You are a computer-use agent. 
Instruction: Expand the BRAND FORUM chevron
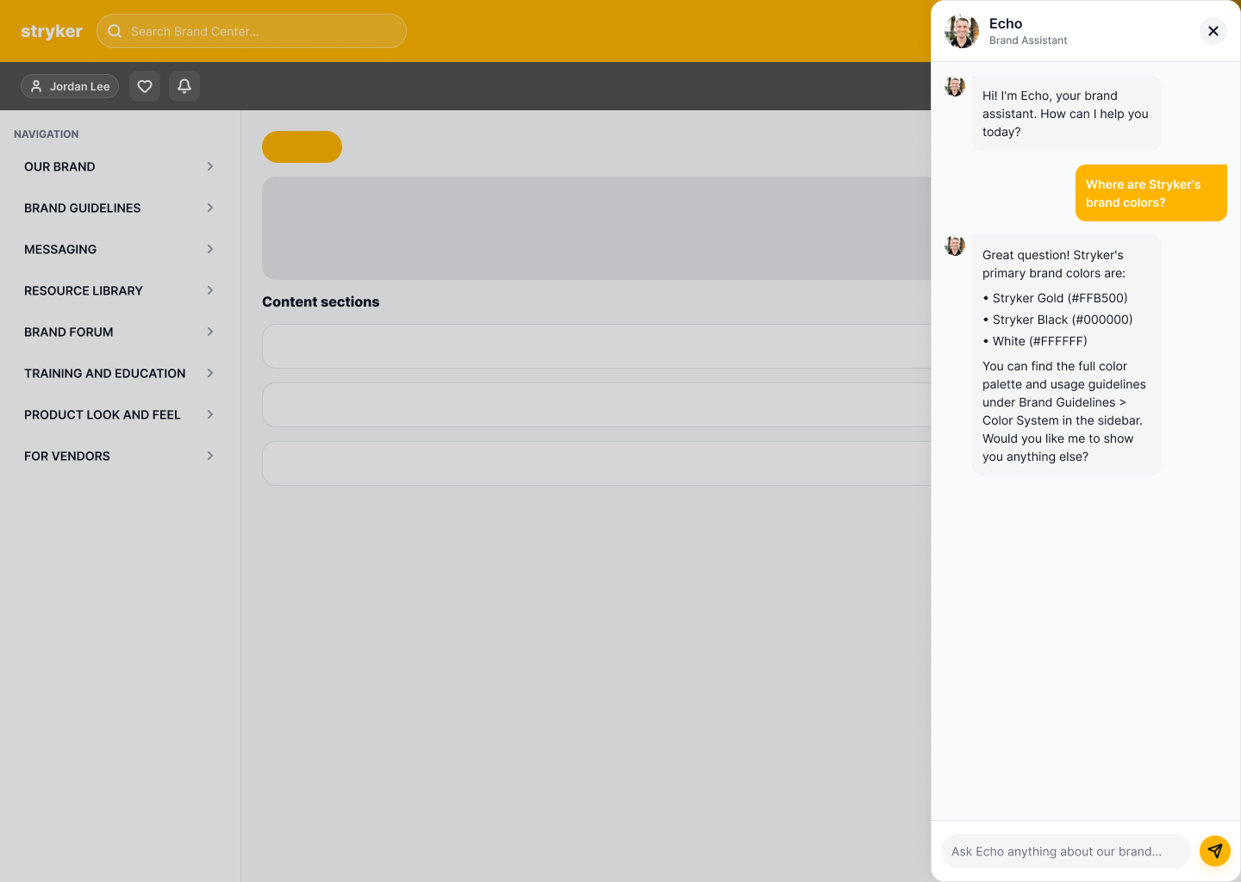pyautogui.click(x=210, y=332)
